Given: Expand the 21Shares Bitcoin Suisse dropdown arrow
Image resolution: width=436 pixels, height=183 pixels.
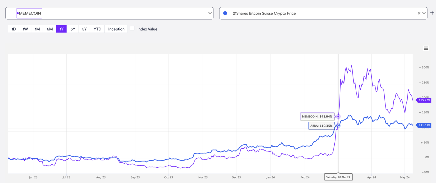Looking at the screenshot, I should click(424, 13).
